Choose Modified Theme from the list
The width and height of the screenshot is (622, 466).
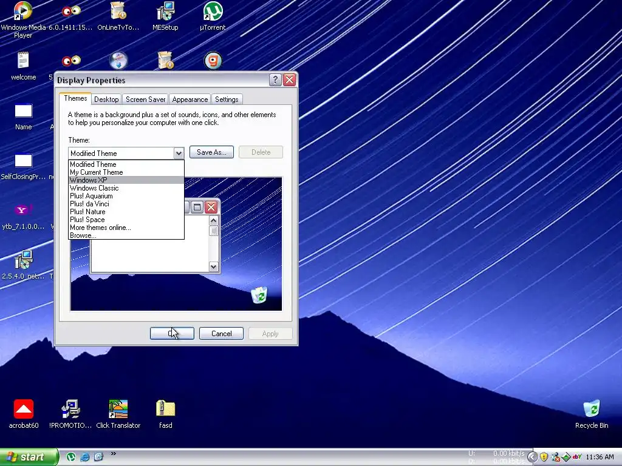coord(126,164)
